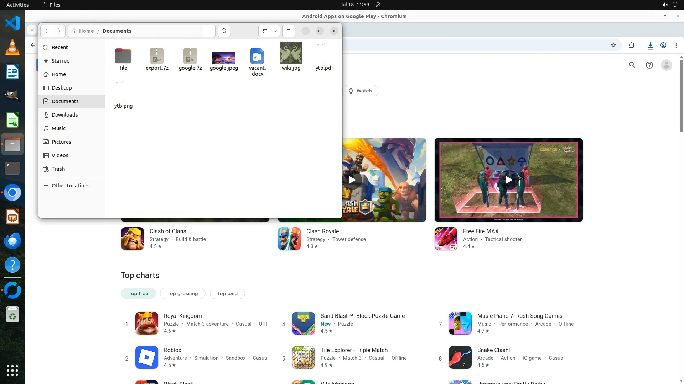The width and height of the screenshot is (684, 384).
Task: Select the Top free chip
Action: (138, 293)
